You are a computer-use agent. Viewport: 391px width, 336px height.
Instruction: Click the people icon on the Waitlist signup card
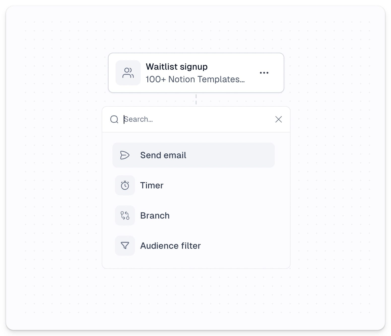128,73
